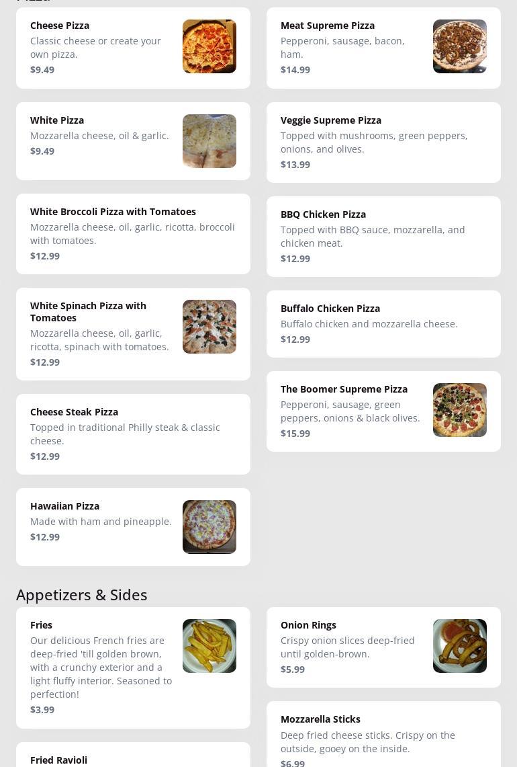Select the BBQ Chicken Pizza item
This screenshot has height=767, width=517.
click(x=323, y=214)
